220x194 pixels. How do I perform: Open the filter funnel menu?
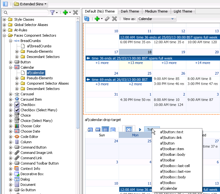[x=54, y=13]
